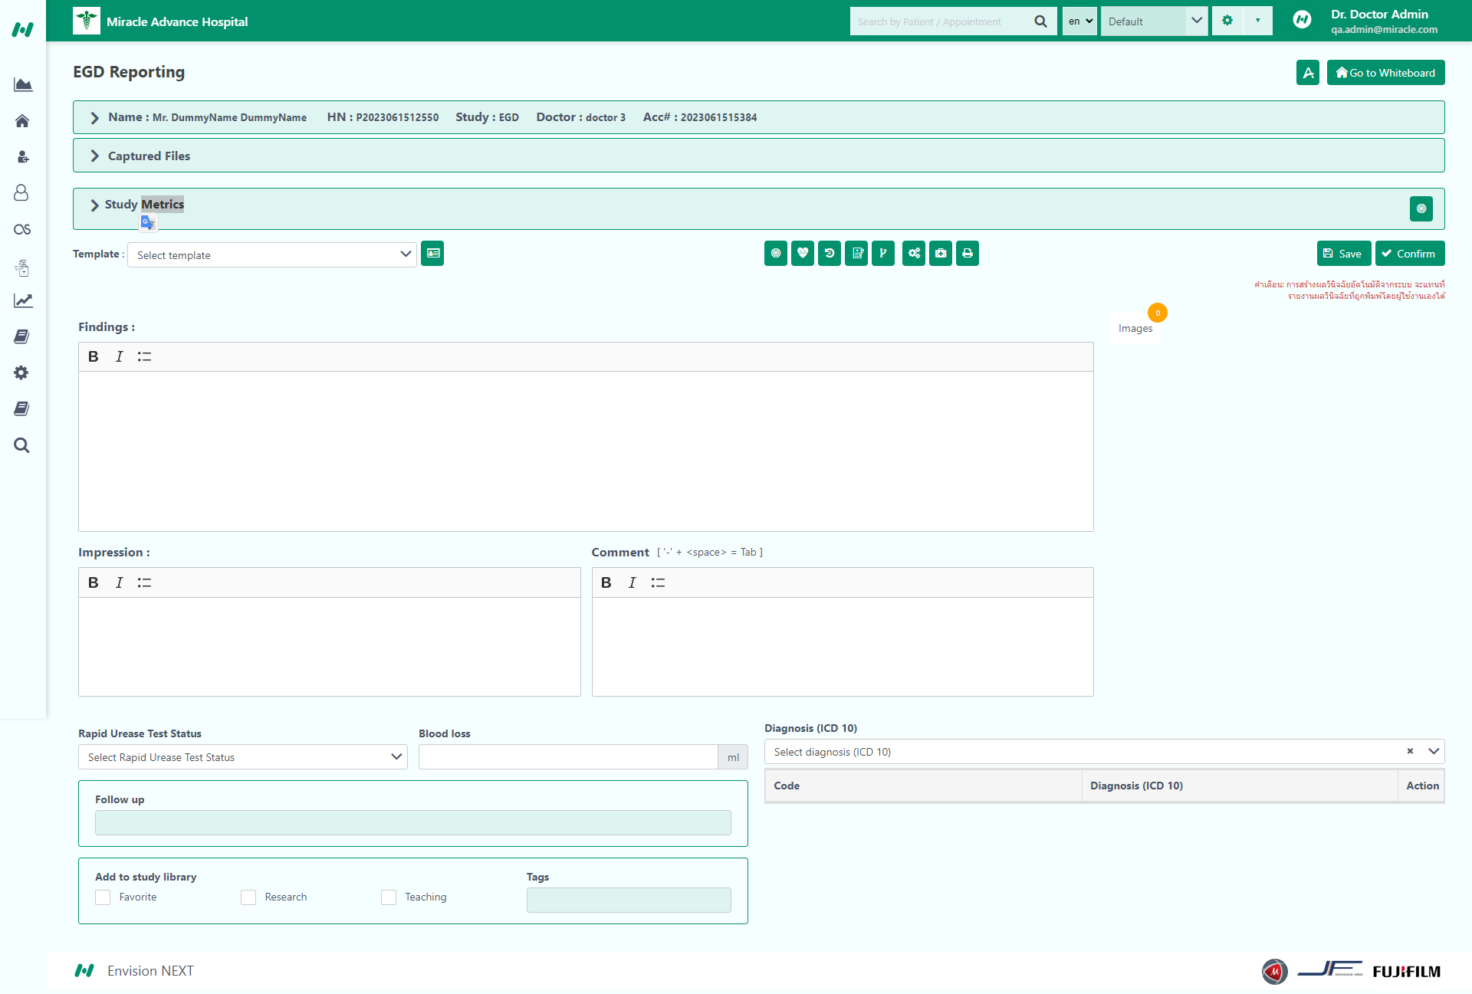Click the history clock icon button
Screen dimensions: 1472x994
[x=829, y=254]
